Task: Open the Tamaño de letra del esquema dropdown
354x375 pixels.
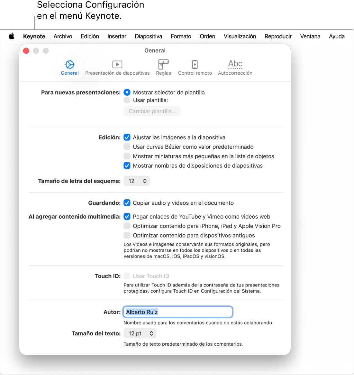Action: click(137, 181)
